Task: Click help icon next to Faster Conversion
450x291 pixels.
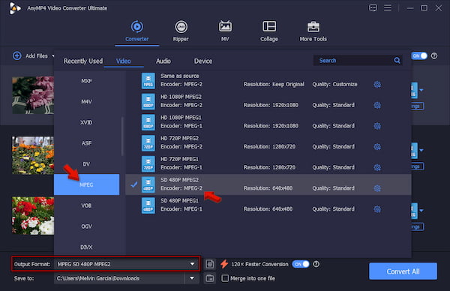Action: coord(316,264)
